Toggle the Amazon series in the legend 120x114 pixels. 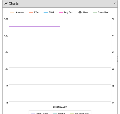point(17,12)
